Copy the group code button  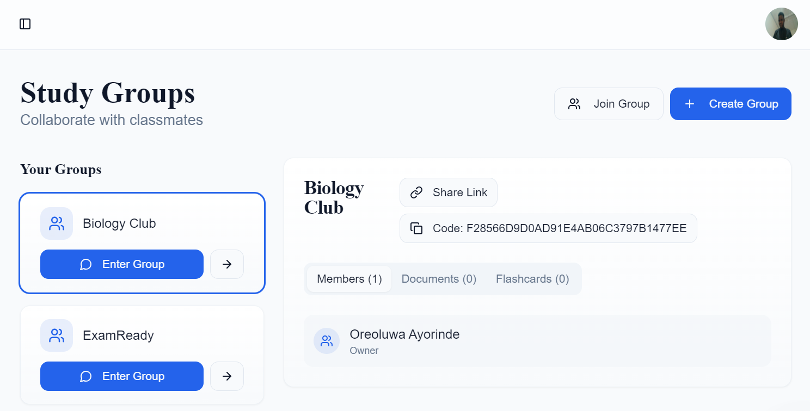pyautogui.click(x=548, y=228)
